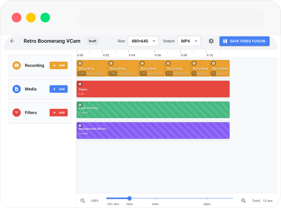Image resolution: width=281 pixels, height=208 pixels.
Task: Click the blue Media file icon
Action: pyautogui.click(x=17, y=89)
